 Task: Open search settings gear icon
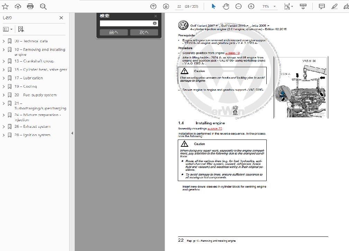(x=155, y=24)
